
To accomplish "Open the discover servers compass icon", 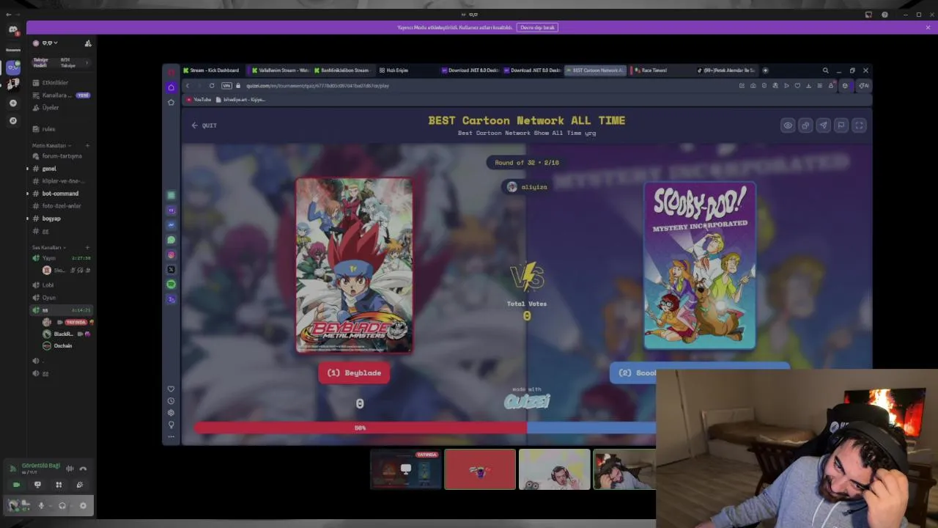I will click(12, 120).
